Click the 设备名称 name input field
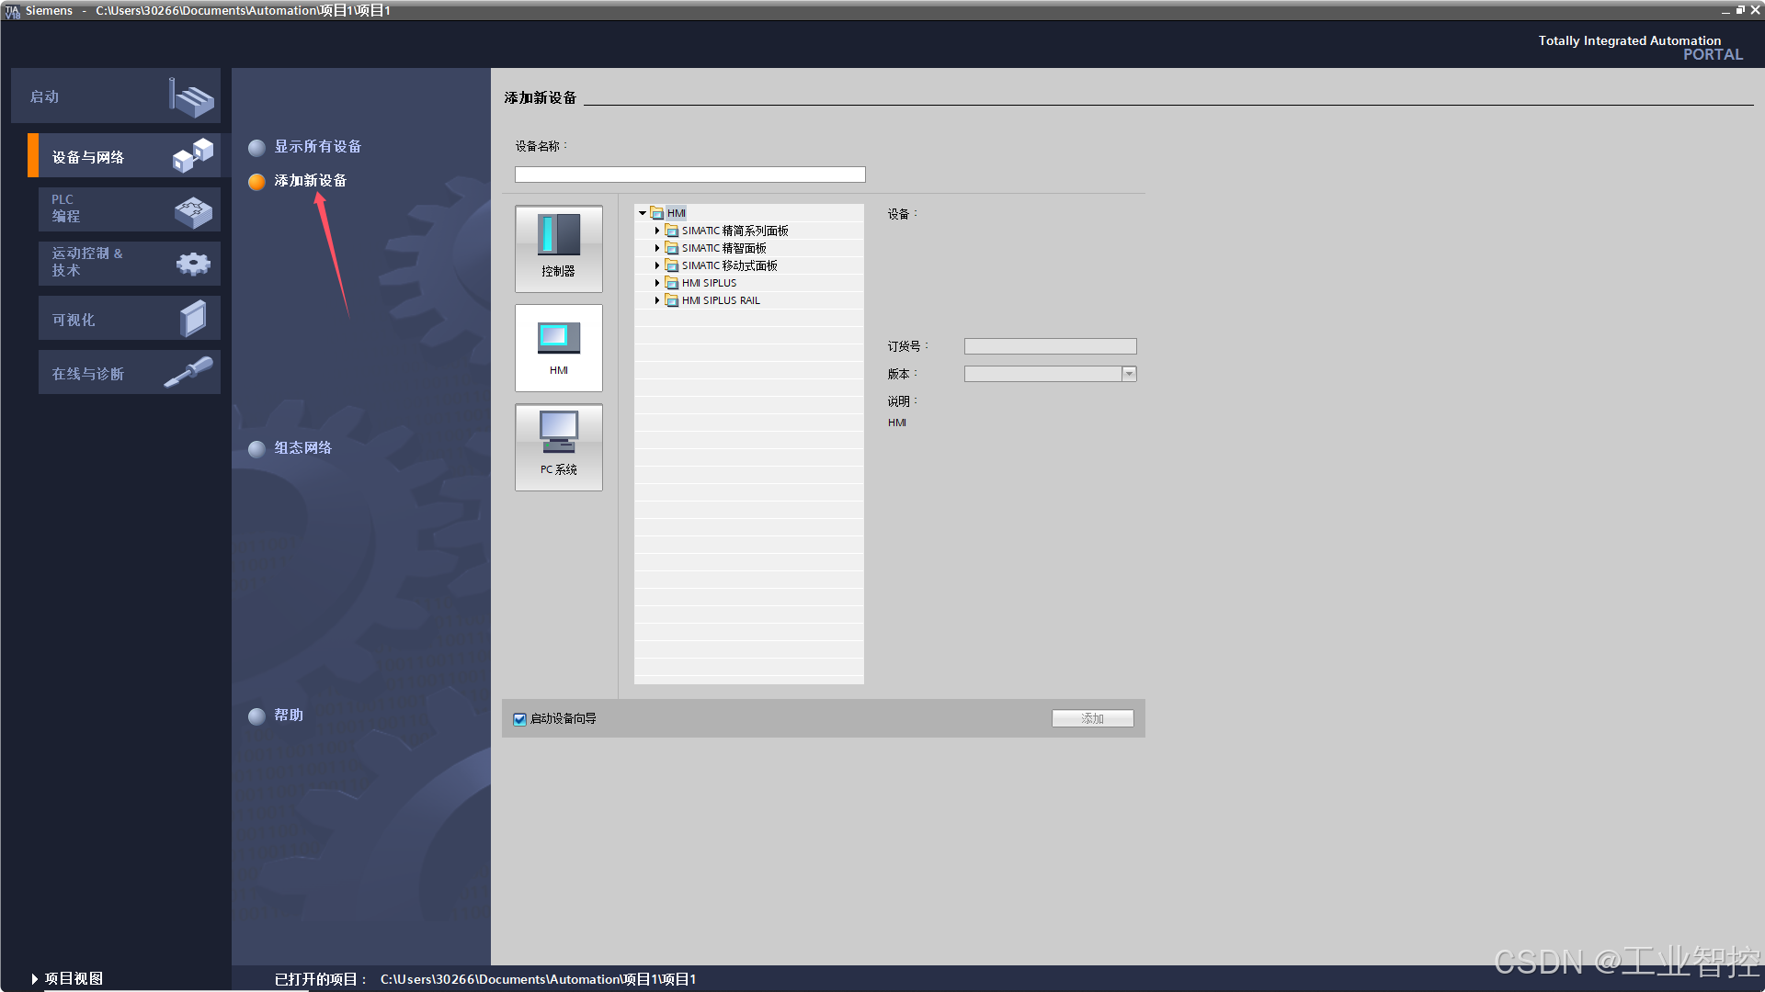 (689, 175)
